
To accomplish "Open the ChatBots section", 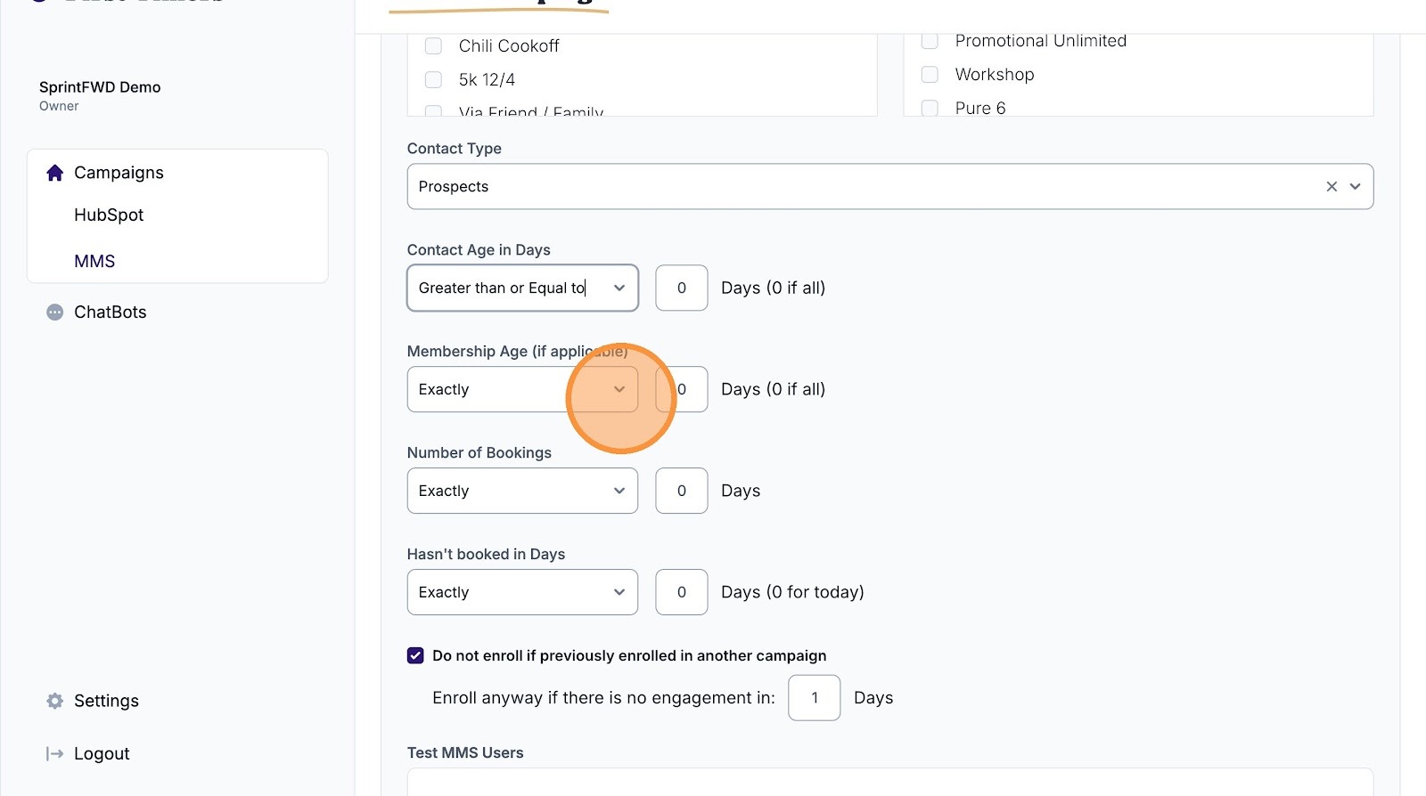I will coord(110,313).
